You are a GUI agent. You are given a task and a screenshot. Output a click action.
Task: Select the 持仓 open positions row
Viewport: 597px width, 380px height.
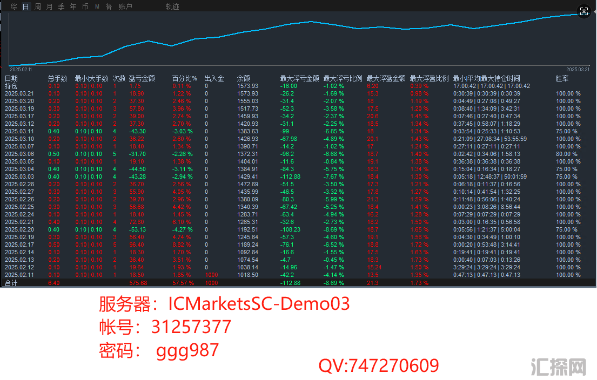(x=11, y=86)
